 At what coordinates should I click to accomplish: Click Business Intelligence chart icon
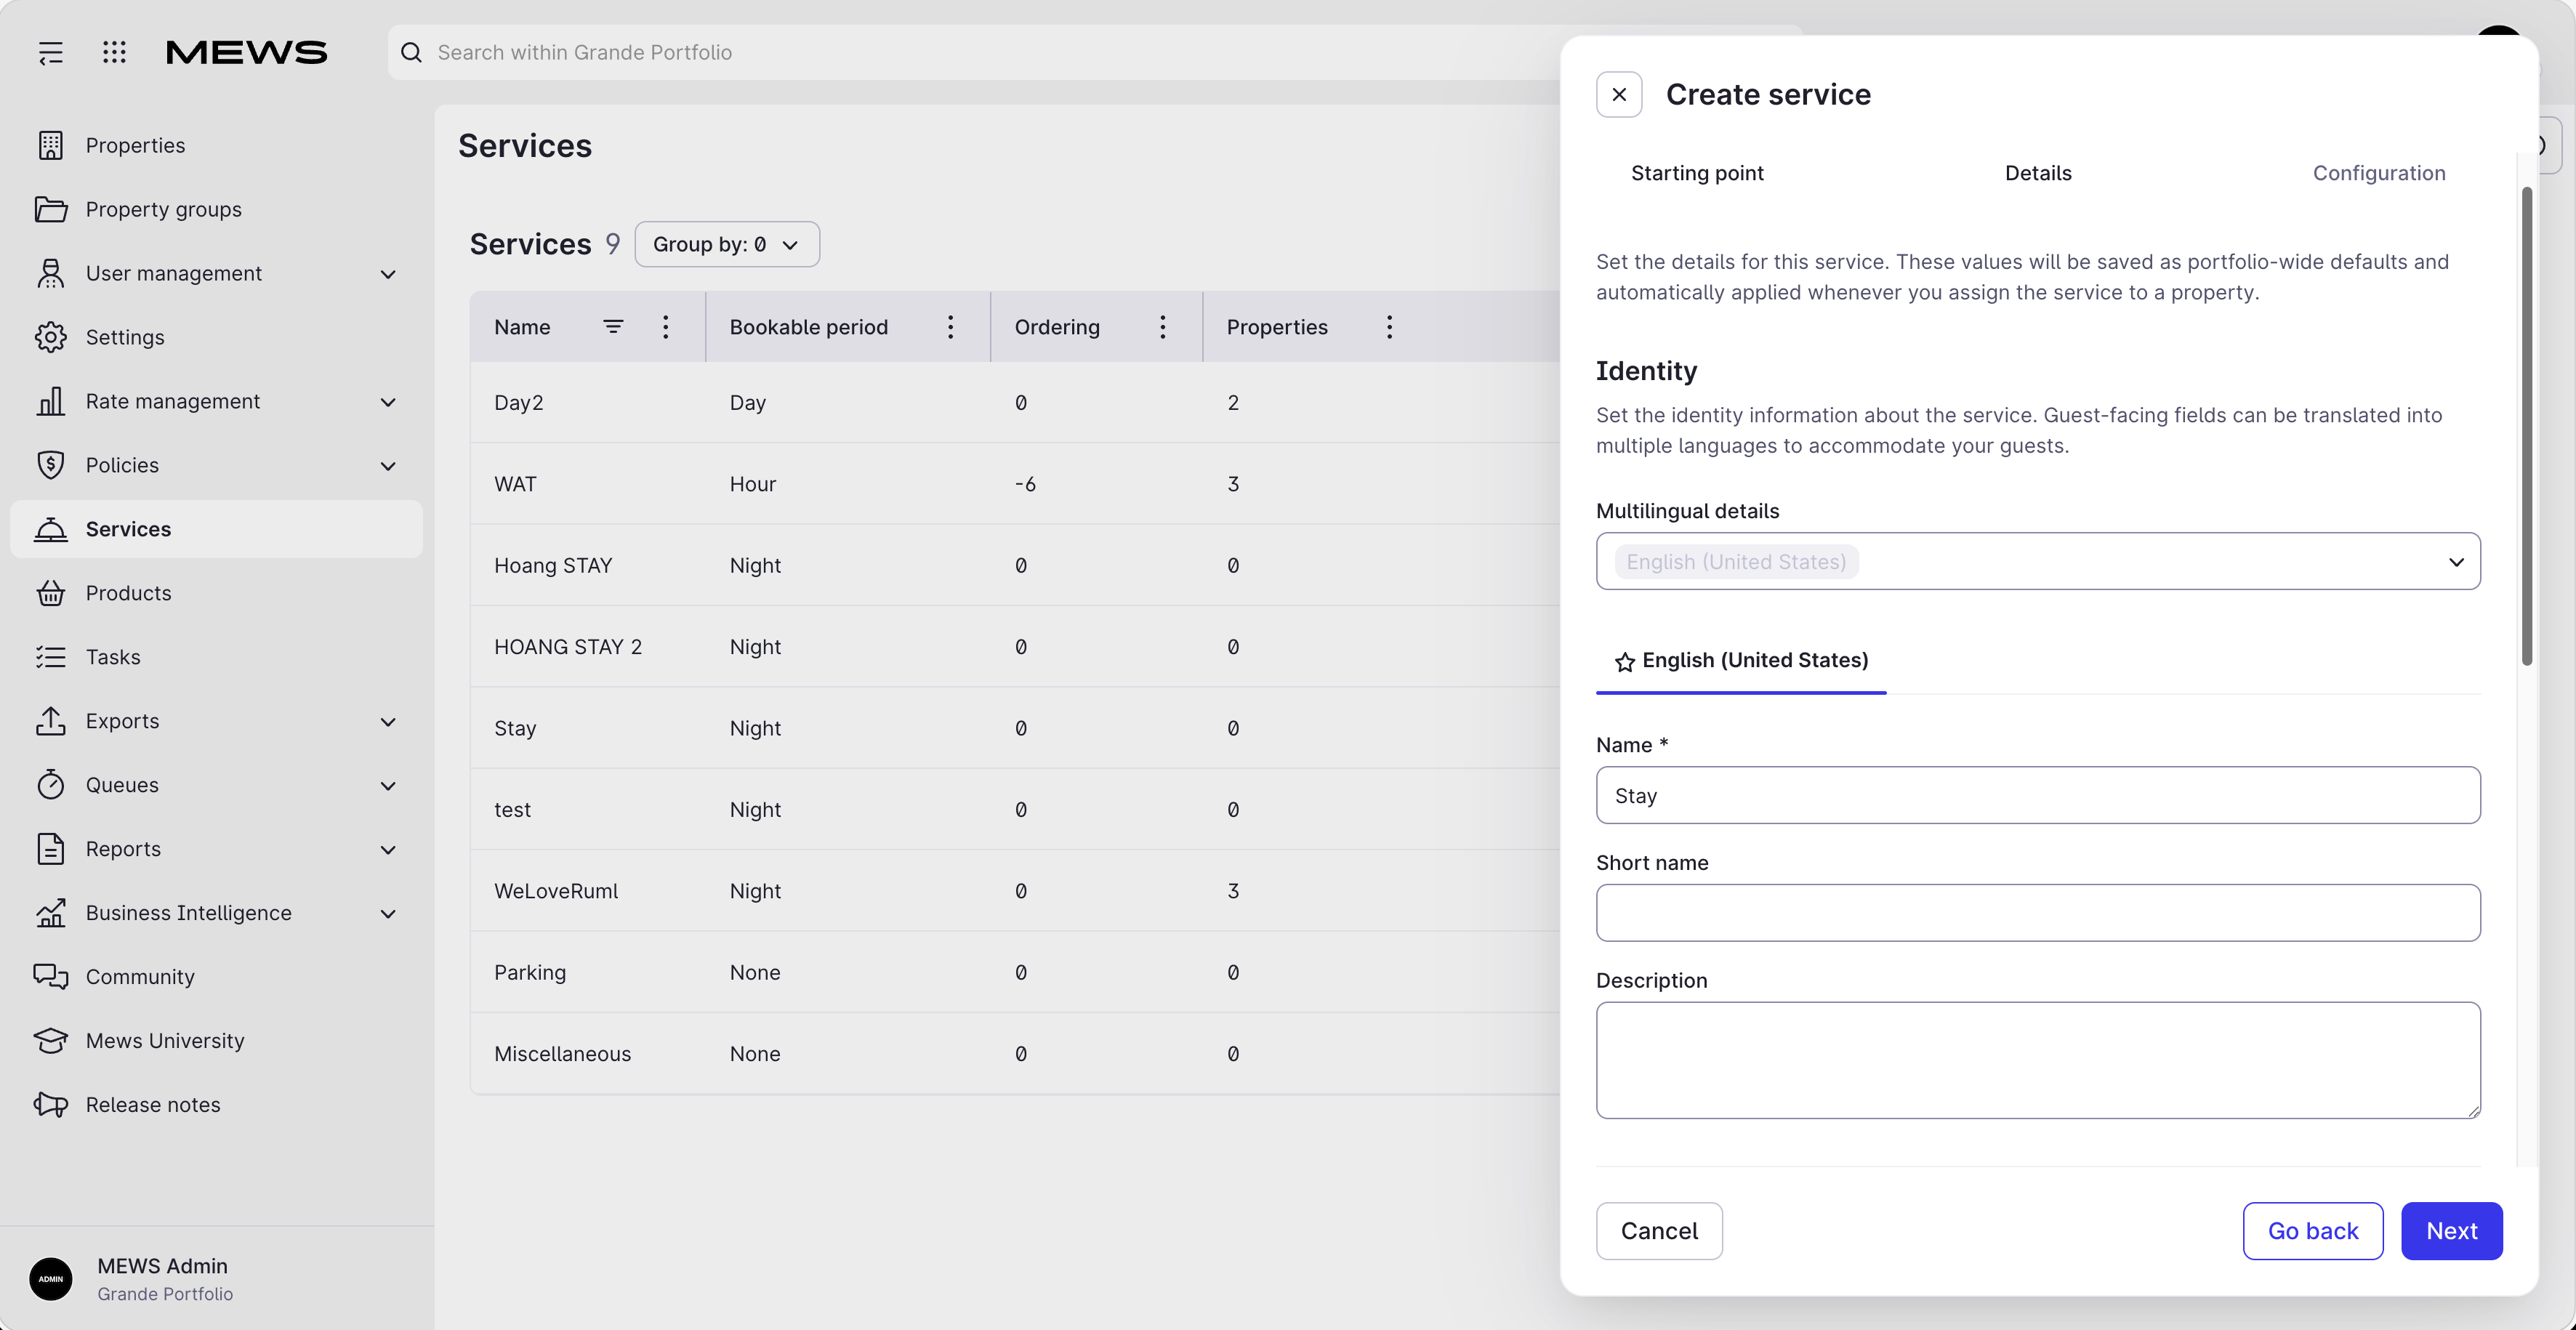tap(51, 913)
